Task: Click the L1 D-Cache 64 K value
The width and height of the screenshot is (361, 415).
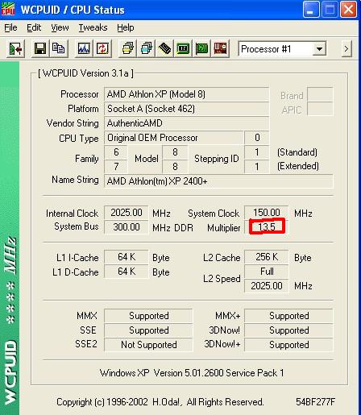Action: point(127,272)
